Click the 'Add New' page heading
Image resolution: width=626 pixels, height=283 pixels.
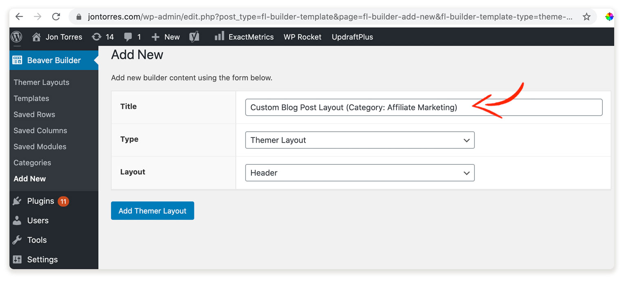coord(137,55)
